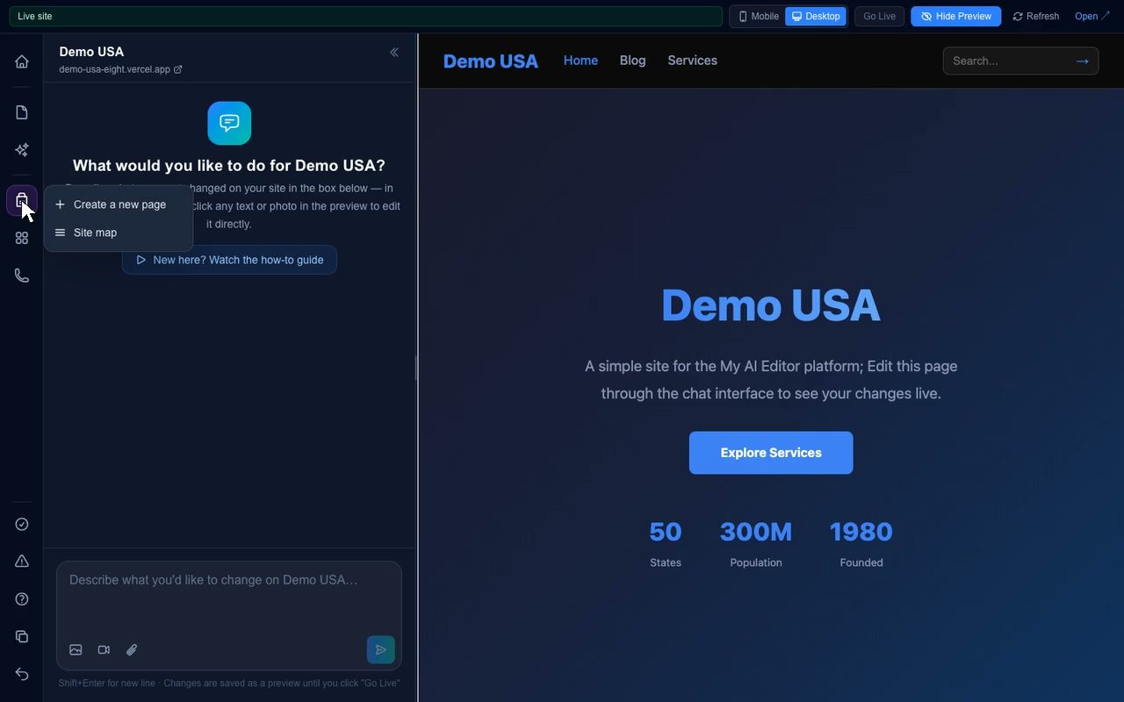
Task: Open the document page icon in the sidebar
Action: [22, 112]
